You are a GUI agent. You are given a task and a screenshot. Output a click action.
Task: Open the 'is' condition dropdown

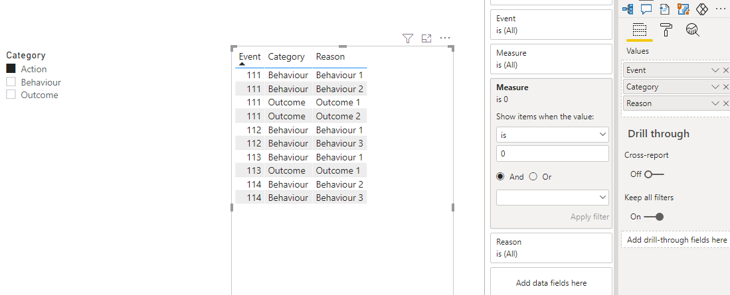tap(553, 135)
